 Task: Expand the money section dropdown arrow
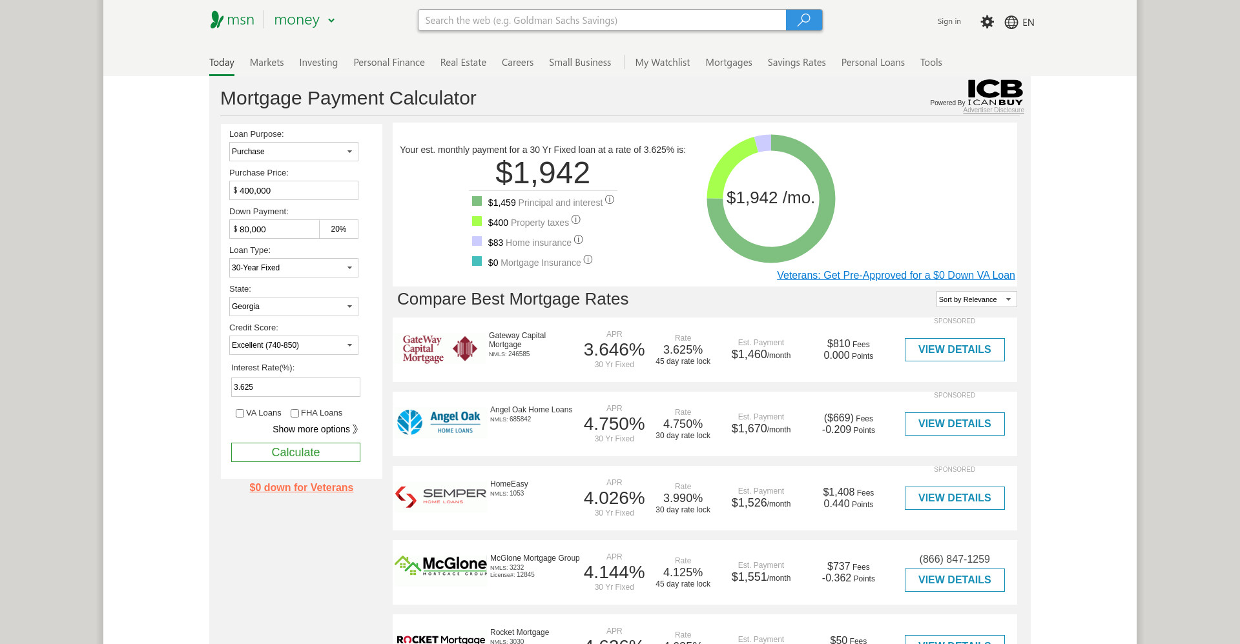click(331, 21)
